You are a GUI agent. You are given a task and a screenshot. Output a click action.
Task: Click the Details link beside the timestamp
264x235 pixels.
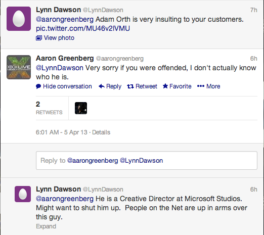[101, 132]
